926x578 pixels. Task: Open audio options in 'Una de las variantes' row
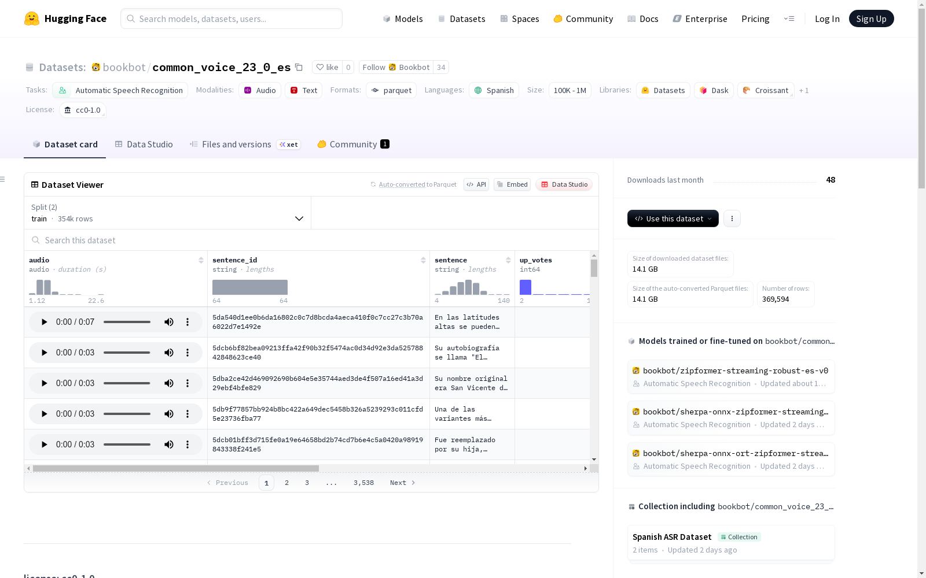(188, 414)
